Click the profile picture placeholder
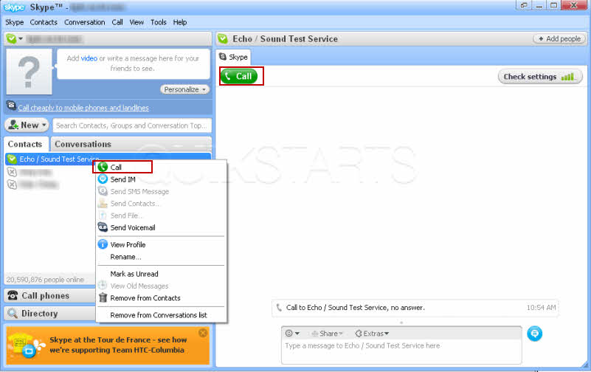Image resolution: width=591 pixels, height=372 pixels. pos(29,72)
